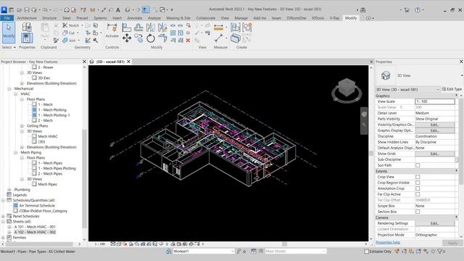
Task: Click the Create Assembly icon
Action: [x=236, y=28]
